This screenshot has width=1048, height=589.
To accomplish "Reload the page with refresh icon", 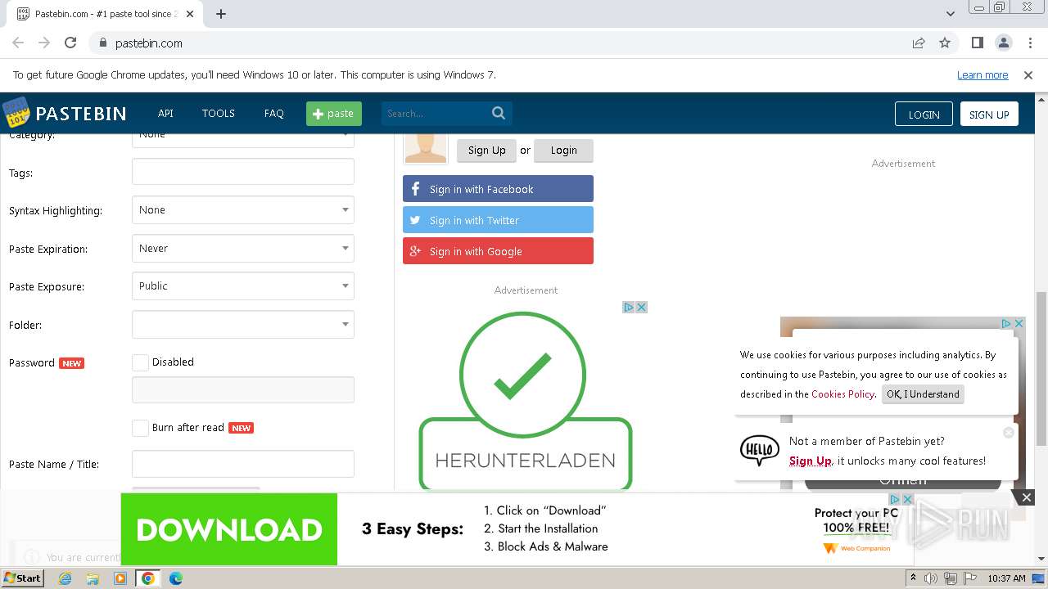I will (x=70, y=43).
